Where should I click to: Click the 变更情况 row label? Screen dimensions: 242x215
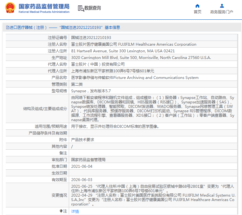(59, 195)
